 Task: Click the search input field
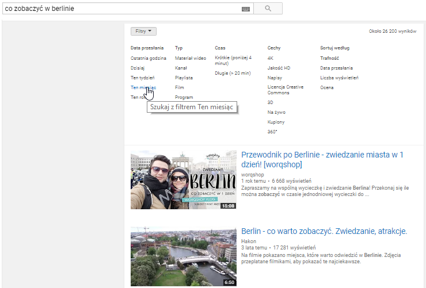click(x=121, y=9)
